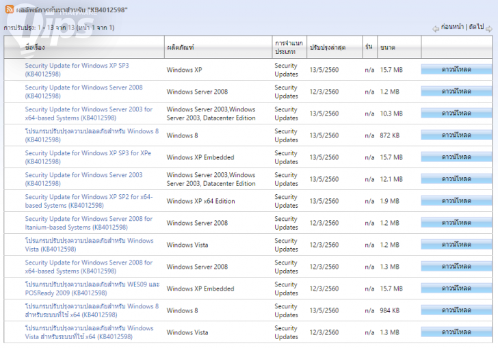Open Windows Server 2008 for x64-based Systems link
498x348 pixels.
(x=89, y=267)
